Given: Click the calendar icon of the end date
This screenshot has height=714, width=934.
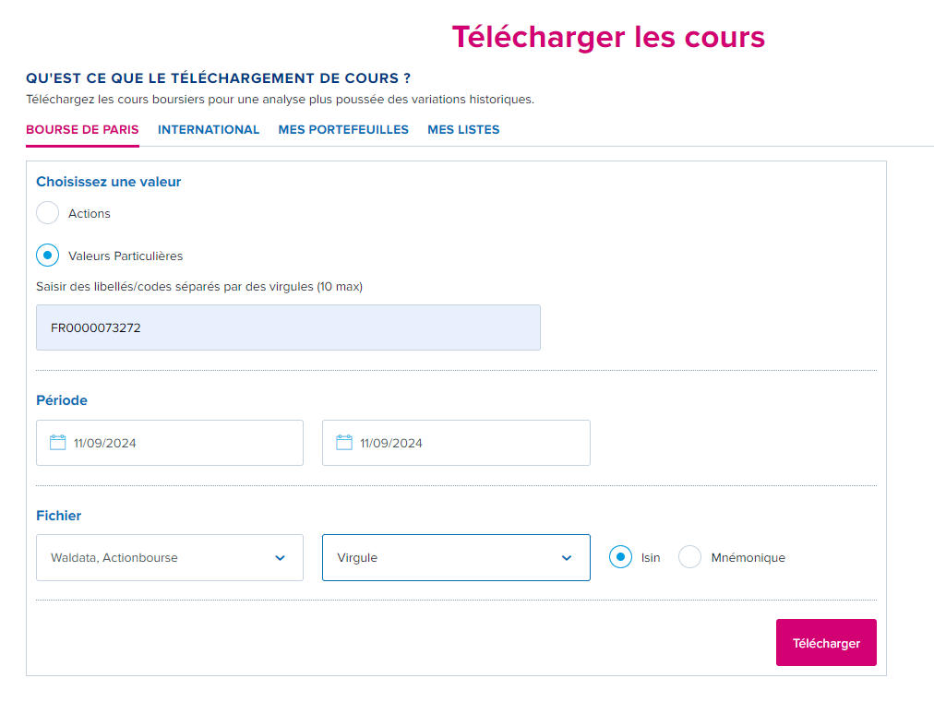Looking at the screenshot, I should pyautogui.click(x=344, y=443).
